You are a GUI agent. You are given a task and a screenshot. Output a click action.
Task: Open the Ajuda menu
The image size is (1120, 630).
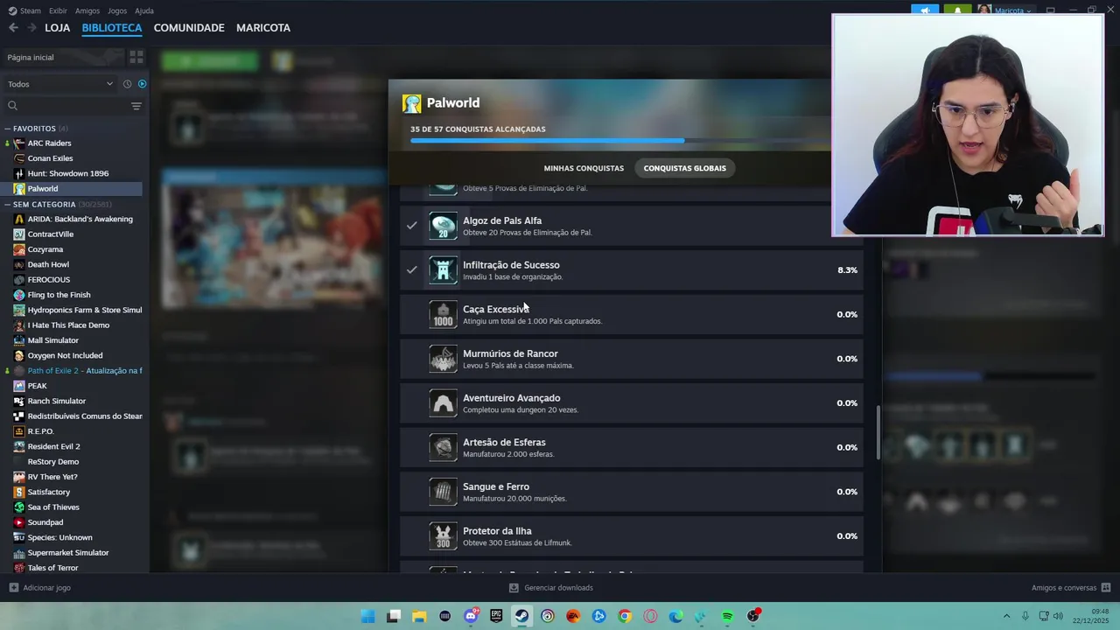[144, 10]
